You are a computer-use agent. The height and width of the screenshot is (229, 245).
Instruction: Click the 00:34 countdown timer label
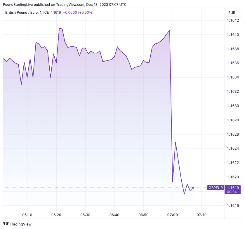click(x=232, y=192)
